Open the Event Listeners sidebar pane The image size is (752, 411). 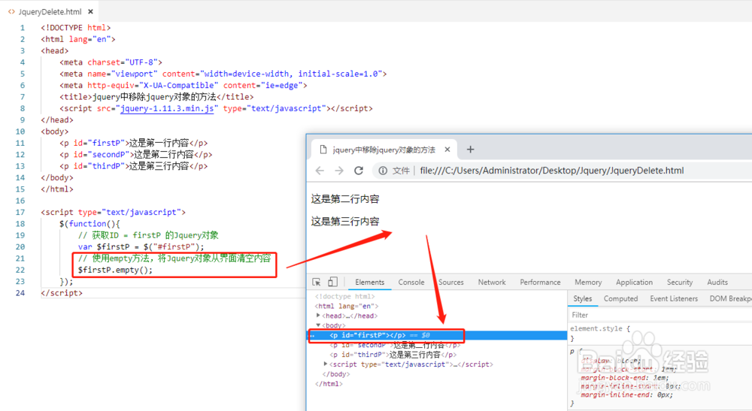(674, 298)
